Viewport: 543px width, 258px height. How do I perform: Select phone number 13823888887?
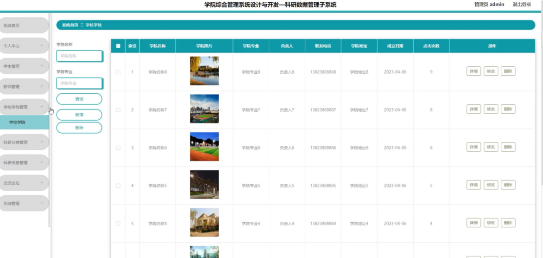point(323,110)
